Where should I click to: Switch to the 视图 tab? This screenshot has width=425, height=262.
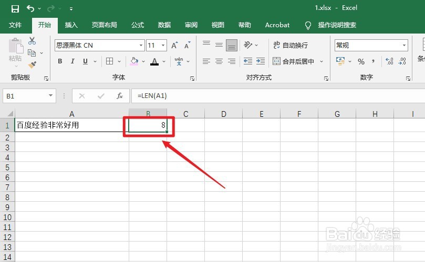click(x=218, y=25)
